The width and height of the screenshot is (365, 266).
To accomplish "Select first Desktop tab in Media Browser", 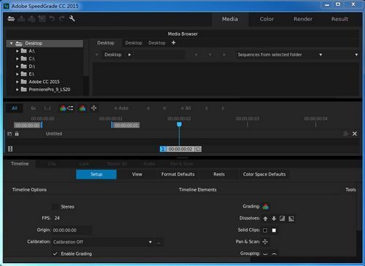I will [x=106, y=43].
